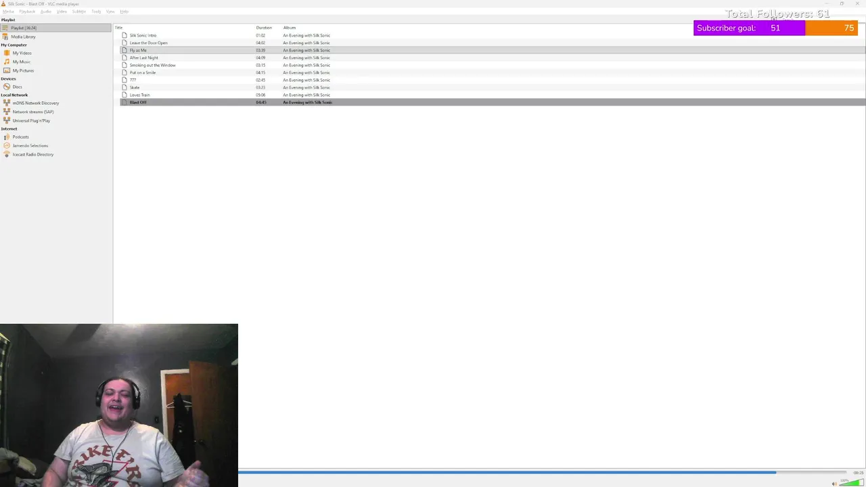Click file icon beside Silk Sonic Intro

pos(124,35)
